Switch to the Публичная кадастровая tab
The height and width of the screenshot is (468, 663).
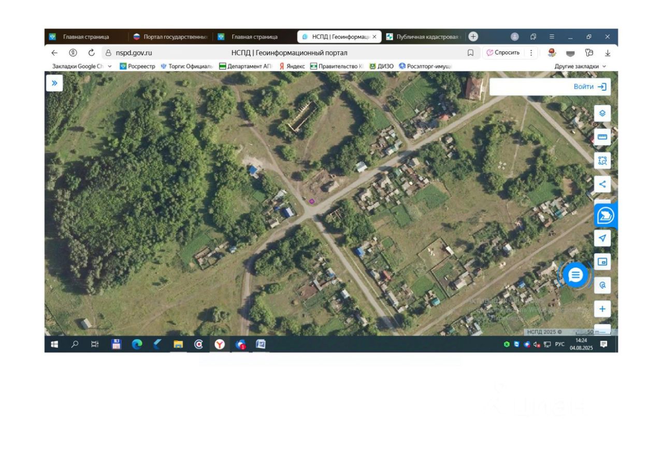(424, 37)
